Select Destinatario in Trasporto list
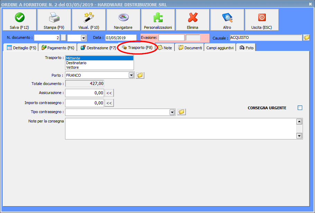This screenshot has width=315, height=213. pos(99,63)
